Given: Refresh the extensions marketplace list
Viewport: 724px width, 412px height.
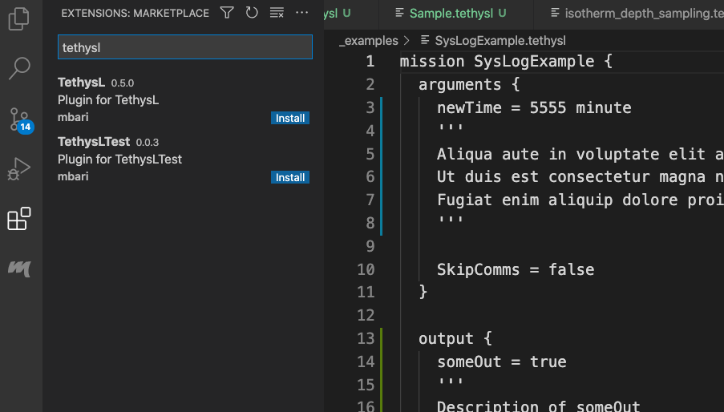Looking at the screenshot, I should (252, 13).
